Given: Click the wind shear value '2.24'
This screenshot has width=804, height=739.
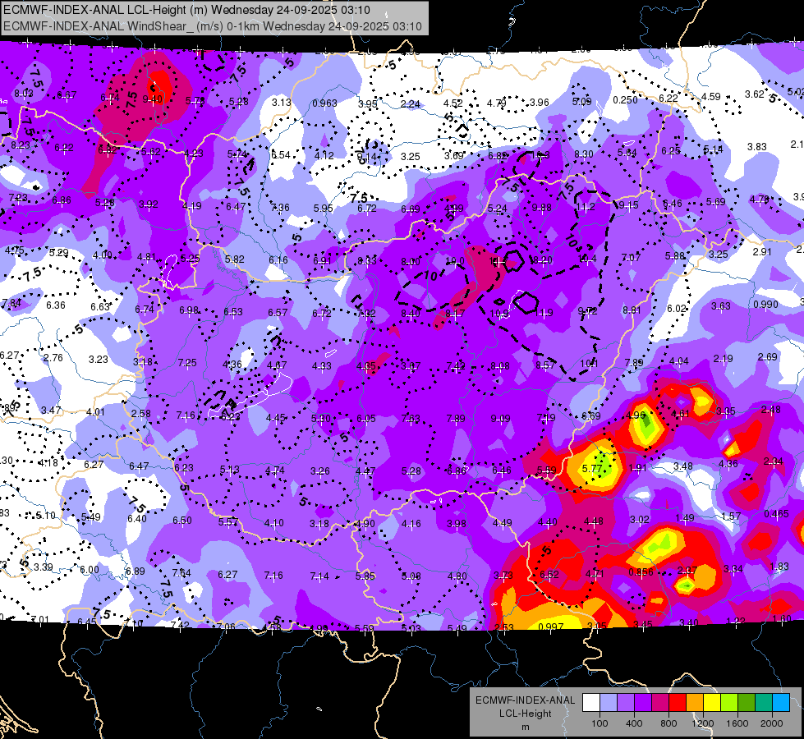Looking at the screenshot, I should (x=410, y=104).
